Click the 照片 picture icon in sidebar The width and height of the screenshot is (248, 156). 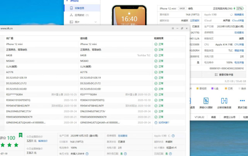click(x=71, y=22)
